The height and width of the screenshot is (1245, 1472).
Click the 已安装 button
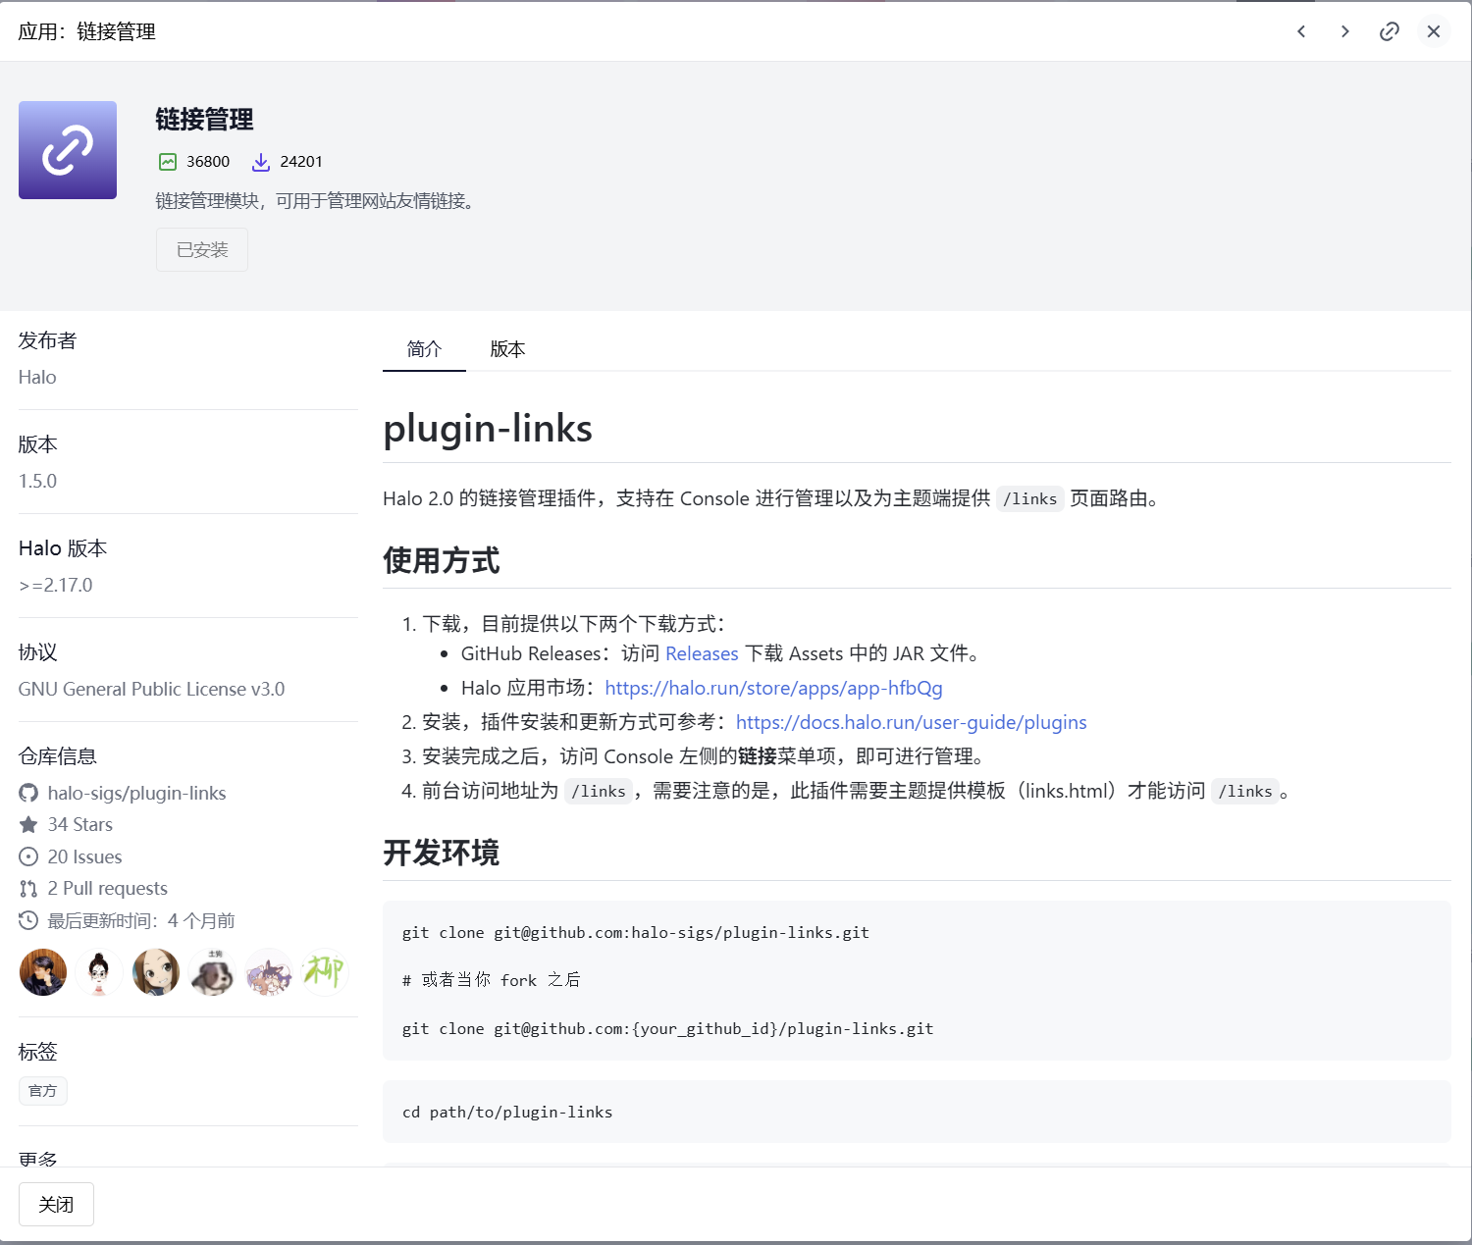[202, 250]
